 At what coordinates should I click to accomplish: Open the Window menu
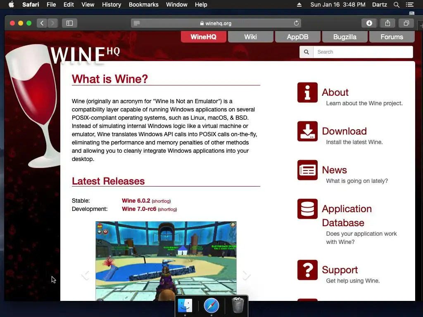pos(176,5)
